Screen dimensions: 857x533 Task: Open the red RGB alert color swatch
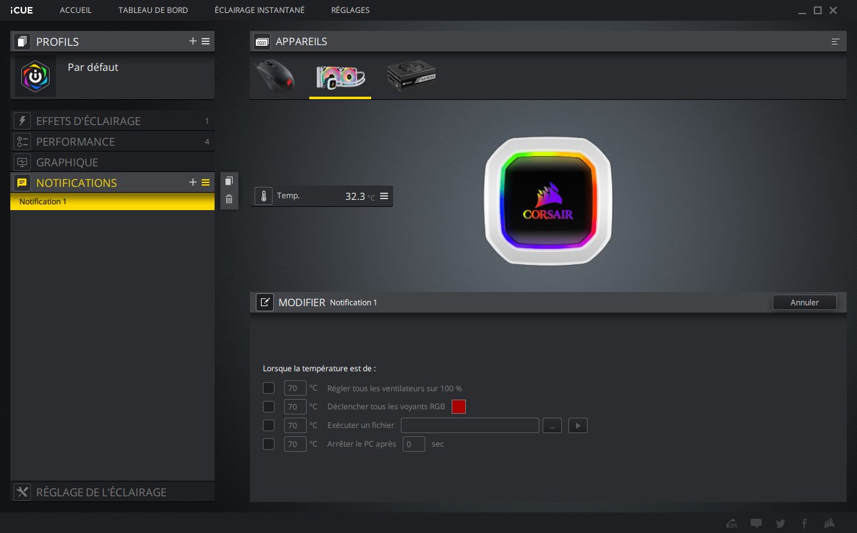pyautogui.click(x=459, y=407)
